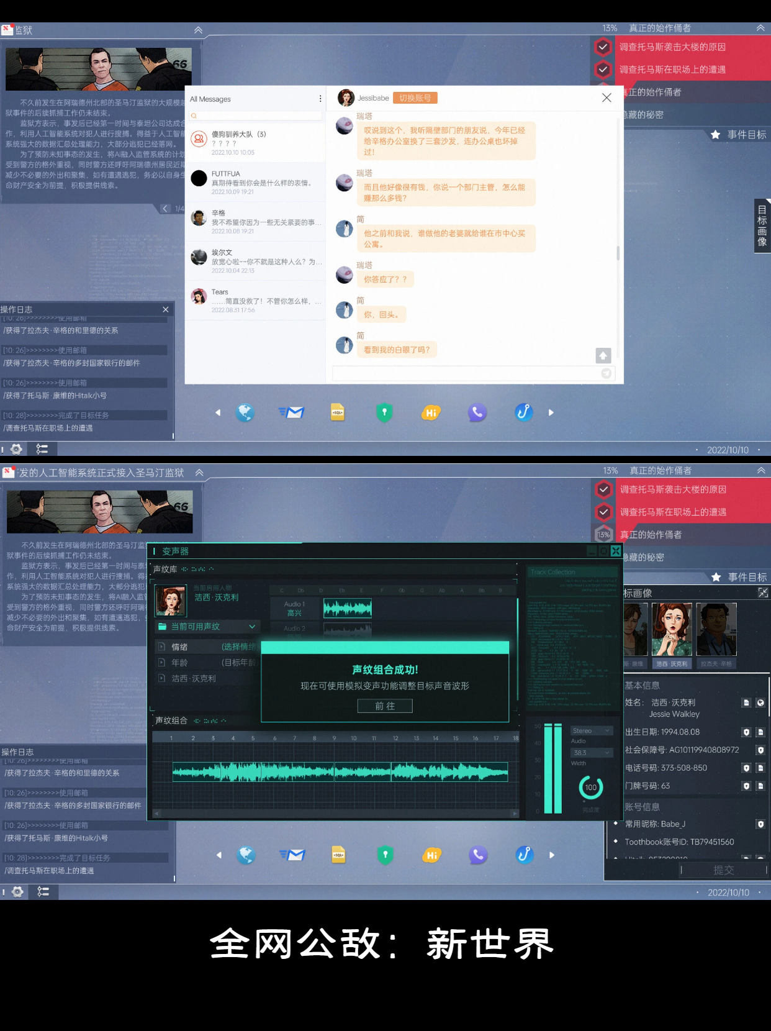Toggle upper screen checkmark for 调查托马斯袭击大楼的原因

pos(603,47)
